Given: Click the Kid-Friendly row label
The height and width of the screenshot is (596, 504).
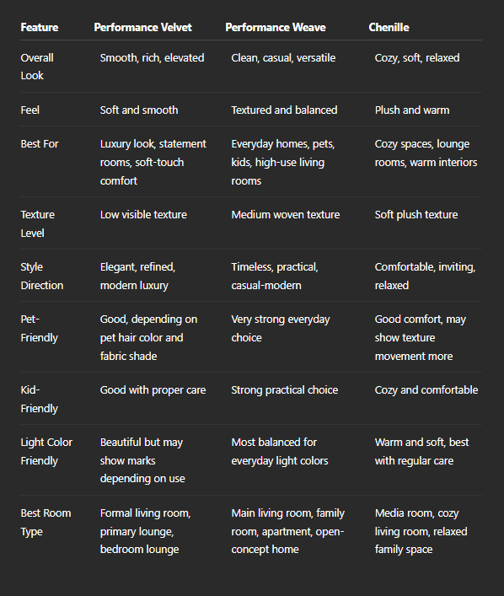Looking at the screenshot, I should 39,399.
